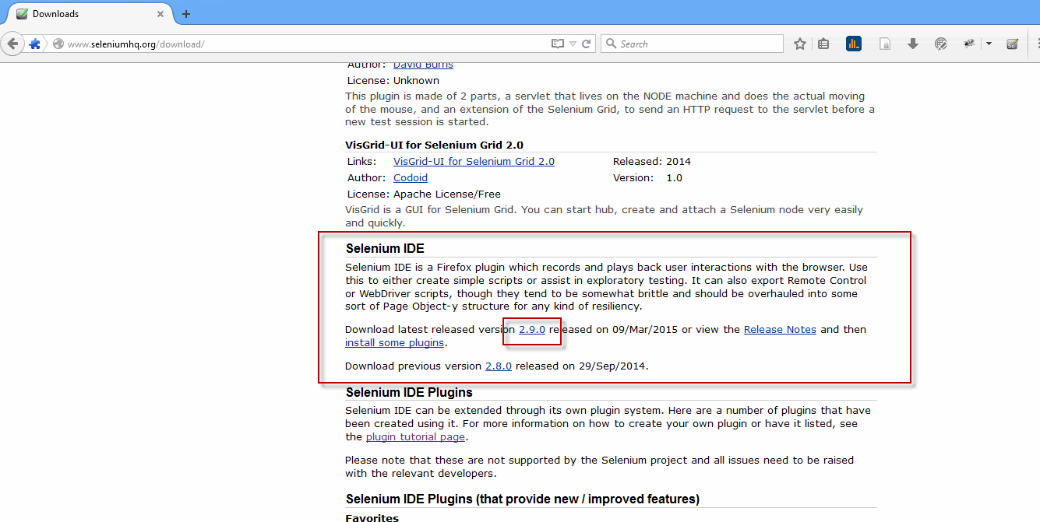Screen dimensions: 1040x522
Task: Click the grey page toolbar icon
Action: point(885,44)
